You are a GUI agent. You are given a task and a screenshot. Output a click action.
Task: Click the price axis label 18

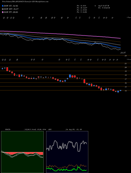125,75
